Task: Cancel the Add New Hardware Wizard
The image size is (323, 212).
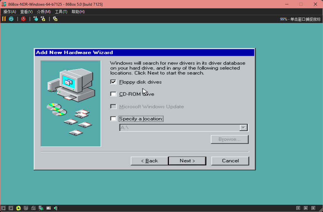Action: pos(230,161)
